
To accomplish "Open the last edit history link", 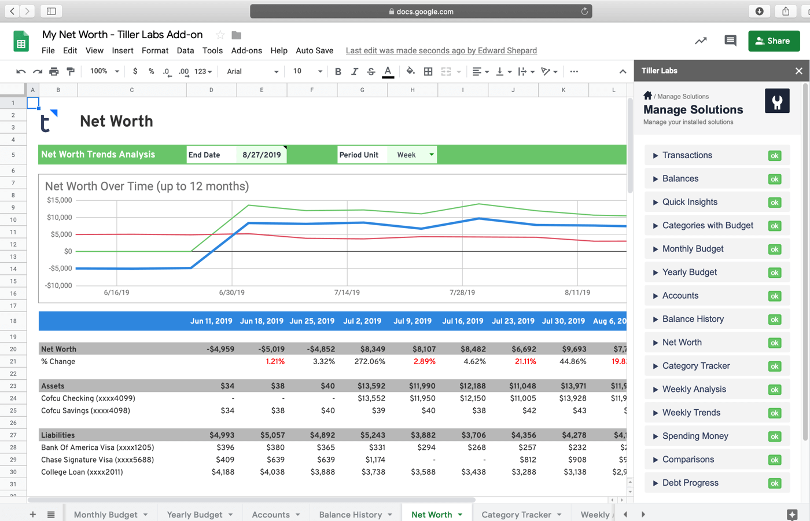I will pyautogui.click(x=441, y=50).
